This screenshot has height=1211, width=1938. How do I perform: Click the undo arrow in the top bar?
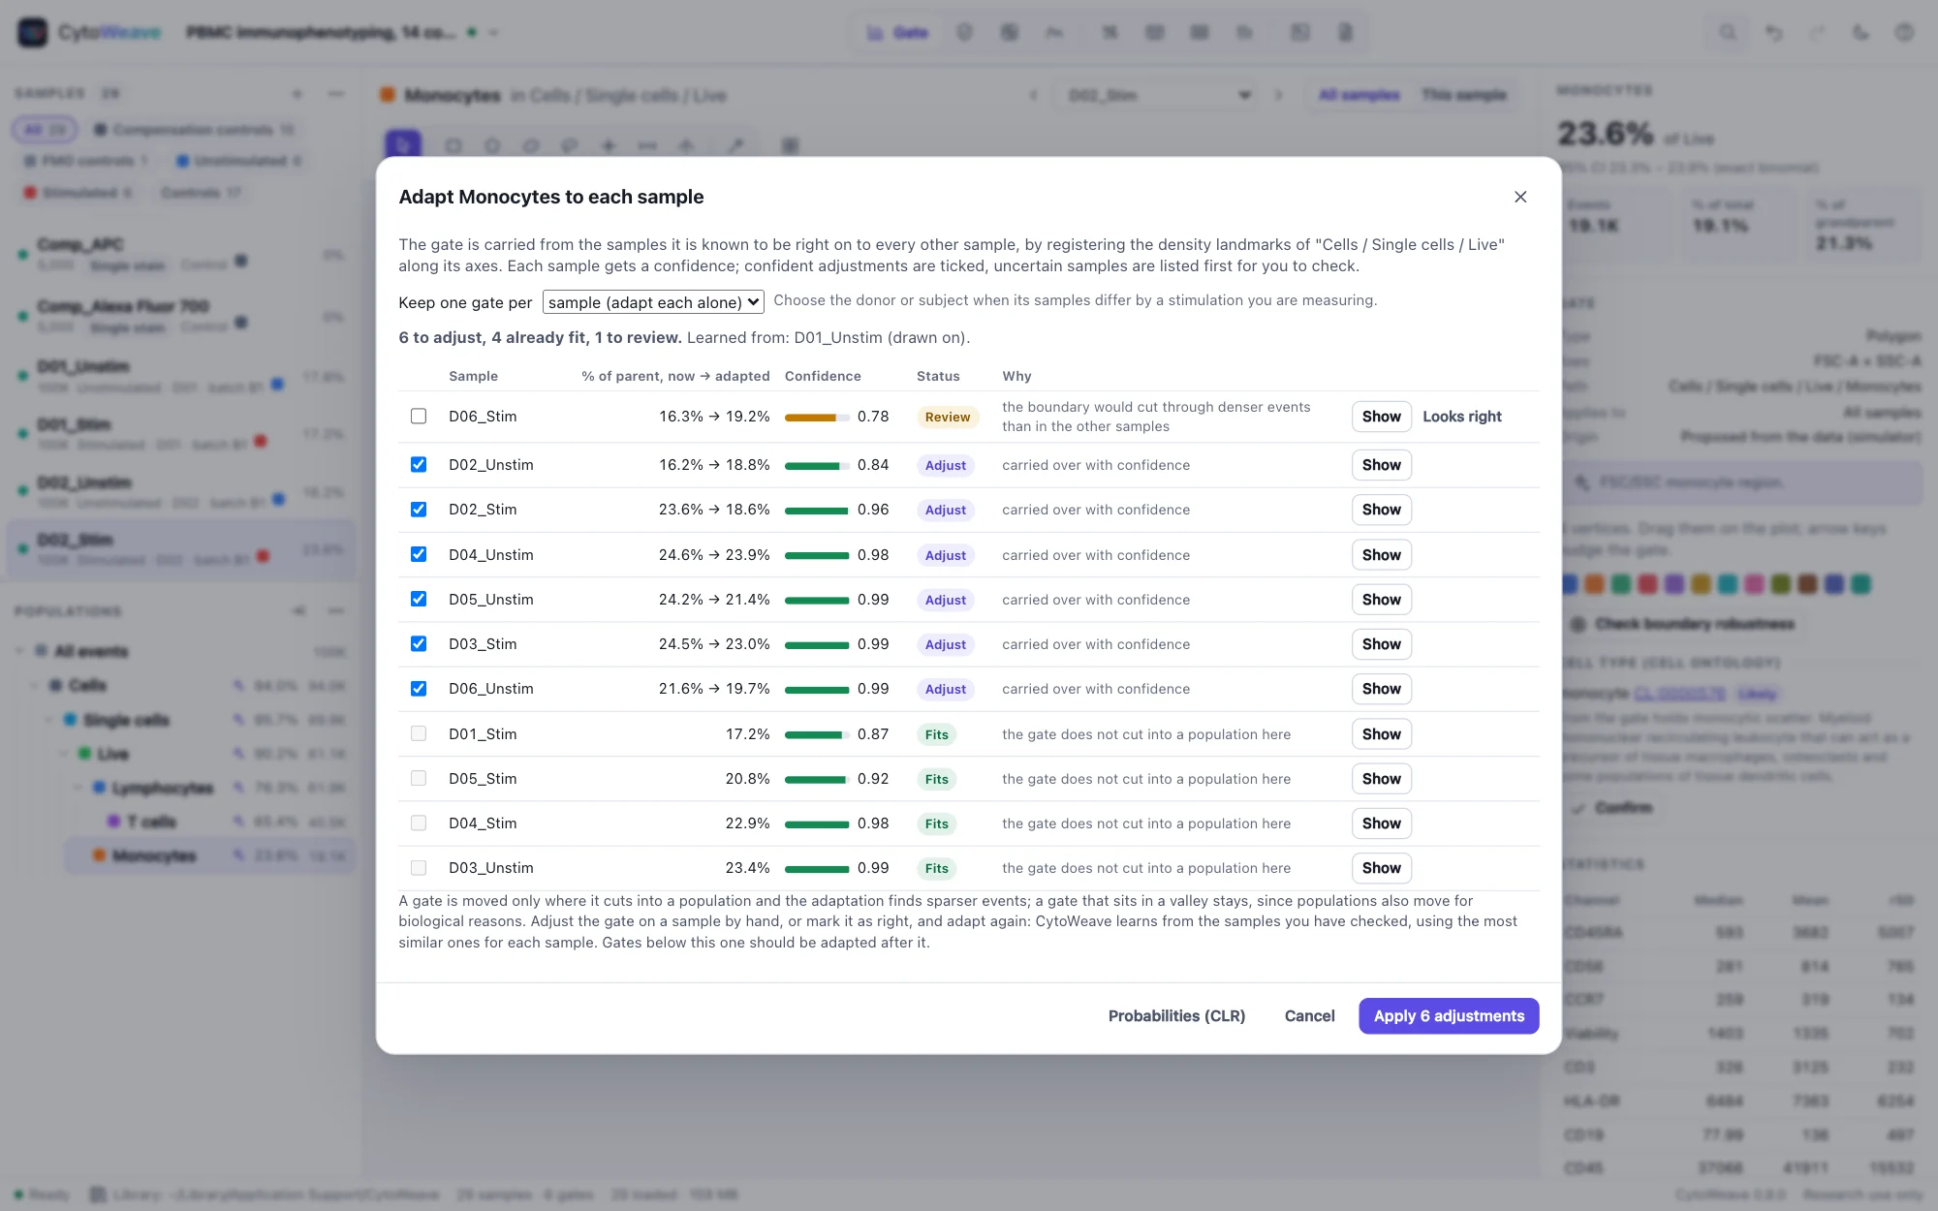tap(1773, 32)
